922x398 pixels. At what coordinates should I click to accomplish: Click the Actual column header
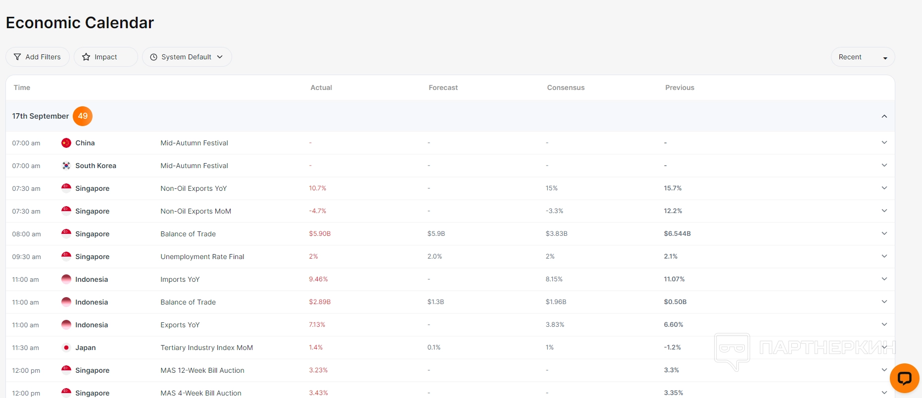pos(321,88)
